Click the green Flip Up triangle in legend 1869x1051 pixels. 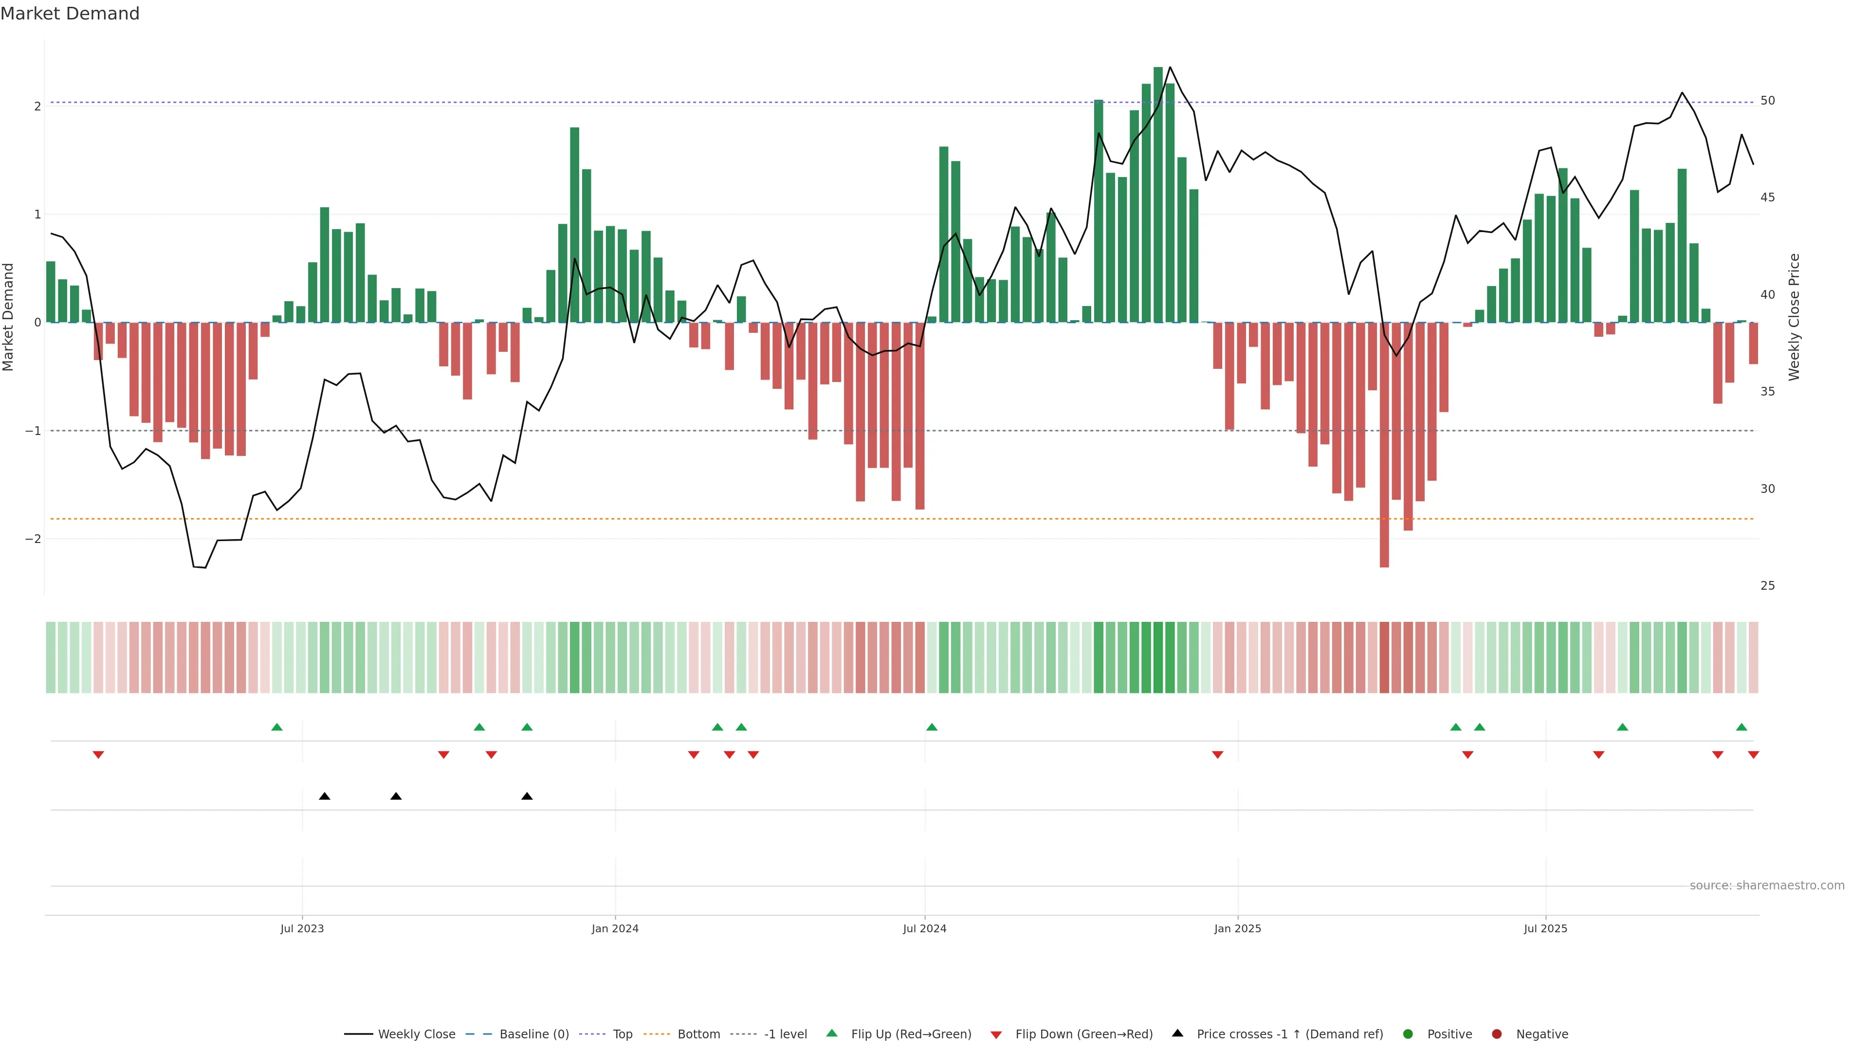point(831,1033)
